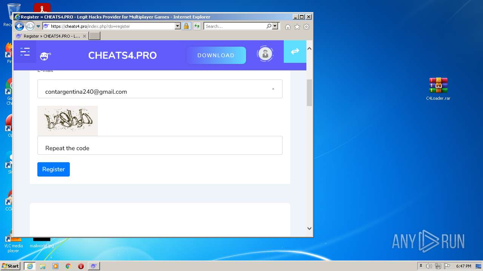
Task: Clear the e-mail field with the x
Action: [x=273, y=89]
